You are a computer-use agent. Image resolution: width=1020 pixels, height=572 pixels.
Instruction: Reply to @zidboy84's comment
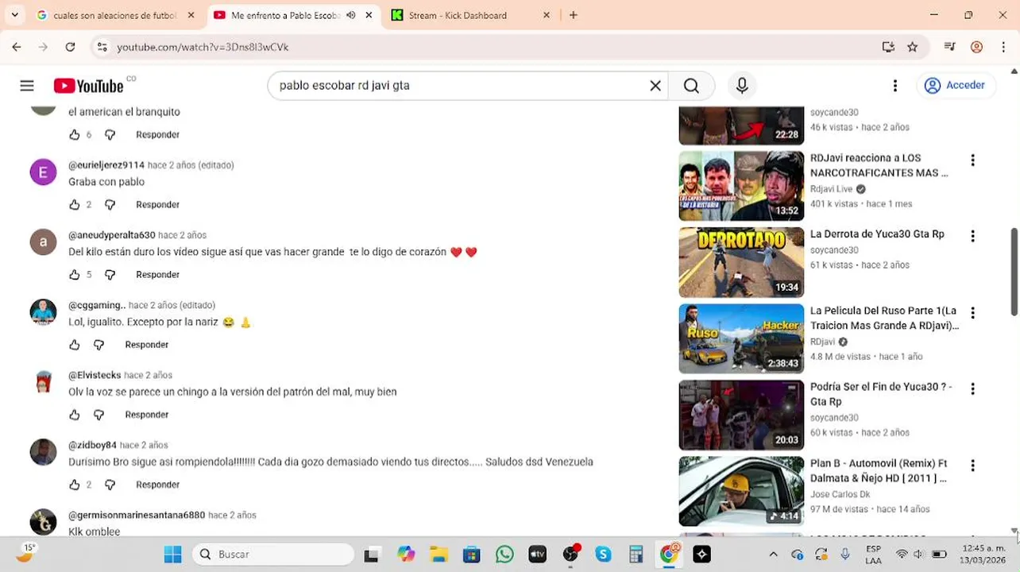(x=157, y=485)
